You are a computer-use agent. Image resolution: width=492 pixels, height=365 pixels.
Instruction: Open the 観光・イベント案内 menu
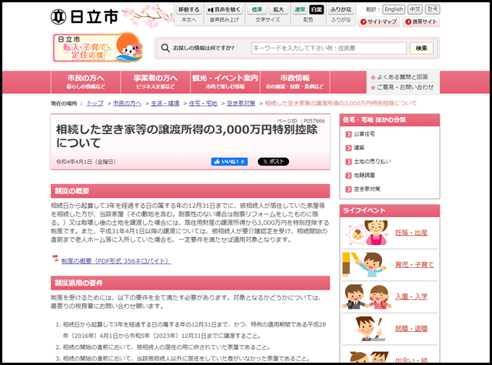[225, 82]
